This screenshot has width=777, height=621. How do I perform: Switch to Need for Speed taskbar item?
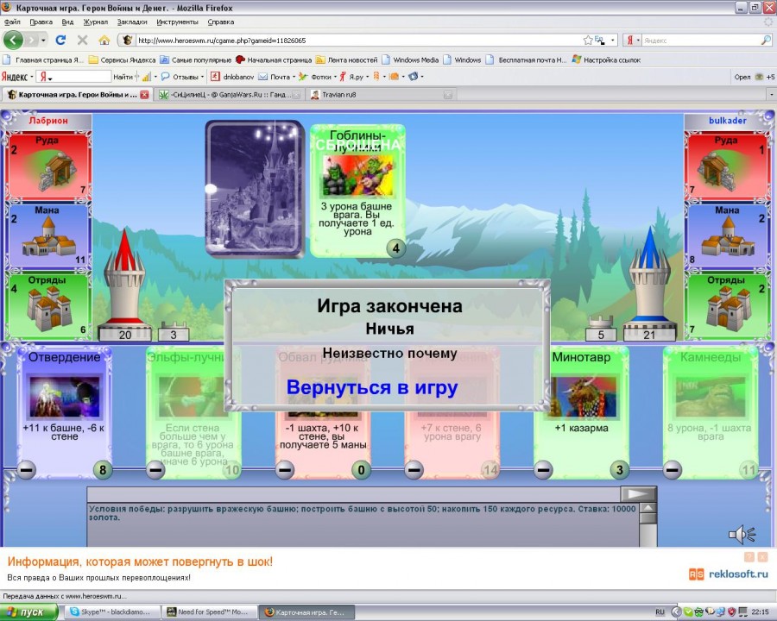[x=210, y=612]
